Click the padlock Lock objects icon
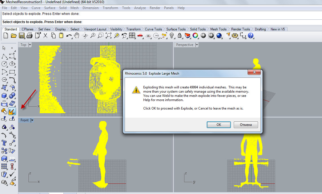This screenshot has width=322, height=194. pyautogui.click(x=180, y=36)
